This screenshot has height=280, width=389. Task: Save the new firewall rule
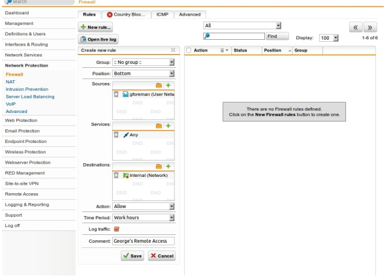(132, 256)
